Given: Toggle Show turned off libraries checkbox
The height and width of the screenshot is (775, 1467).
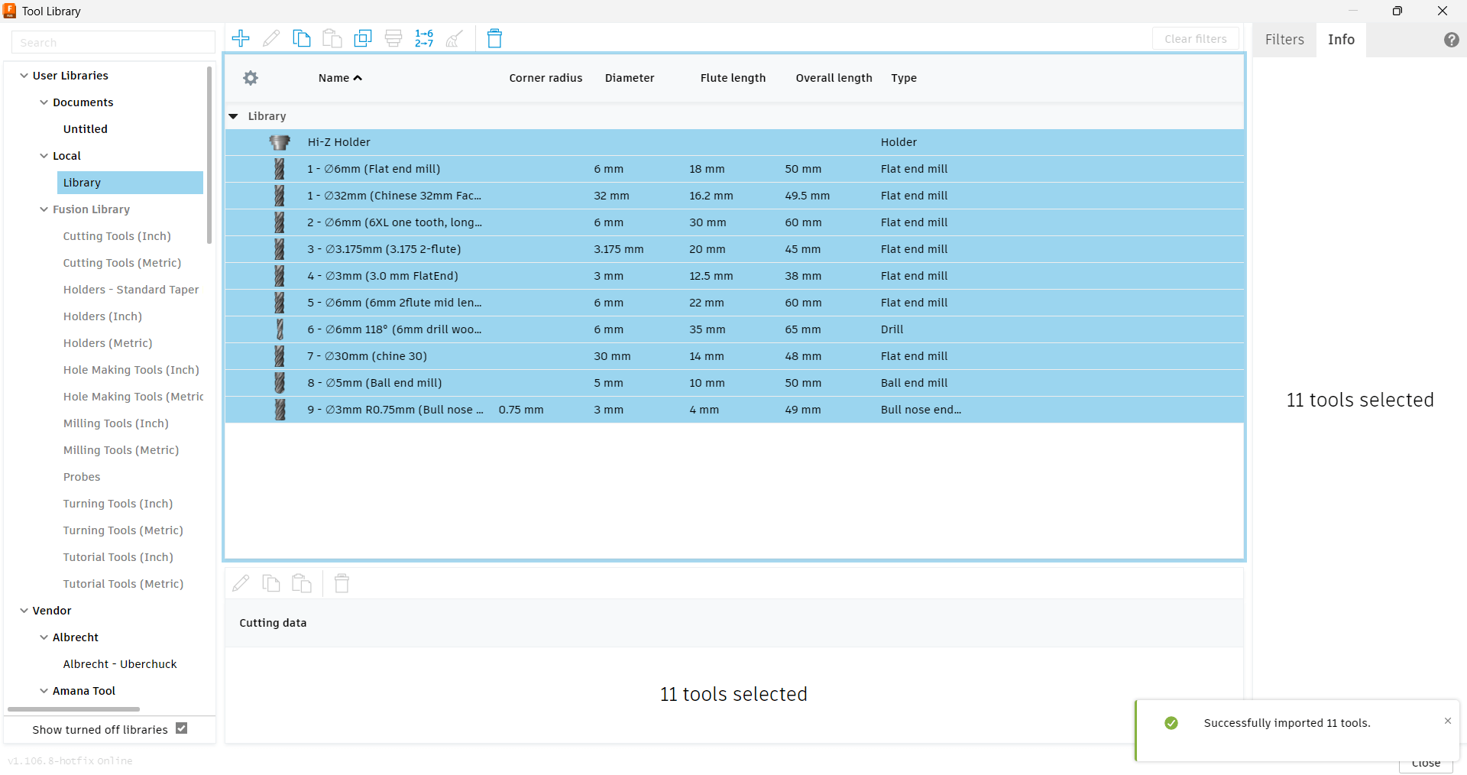Looking at the screenshot, I should tap(182, 728).
